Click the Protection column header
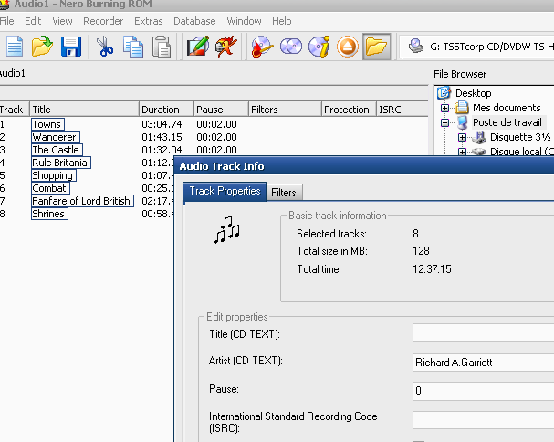The image size is (554, 442). (x=349, y=110)
